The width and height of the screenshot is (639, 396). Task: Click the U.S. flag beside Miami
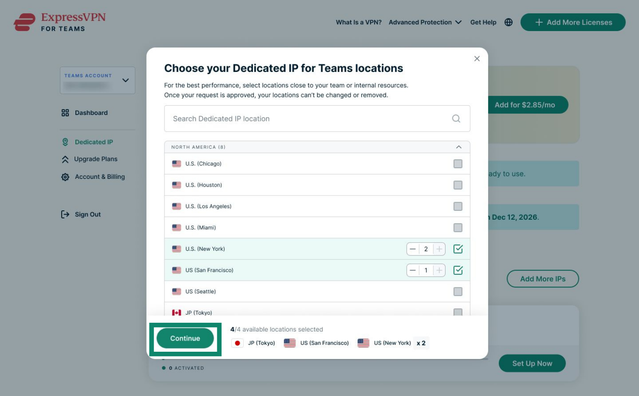[x=176, y=228]
